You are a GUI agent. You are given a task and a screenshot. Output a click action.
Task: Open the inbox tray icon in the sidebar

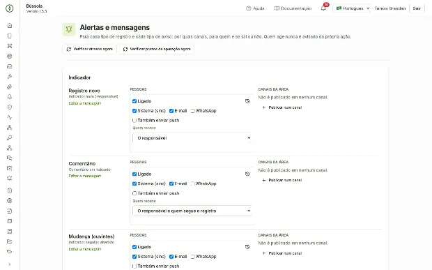(9, 66)
